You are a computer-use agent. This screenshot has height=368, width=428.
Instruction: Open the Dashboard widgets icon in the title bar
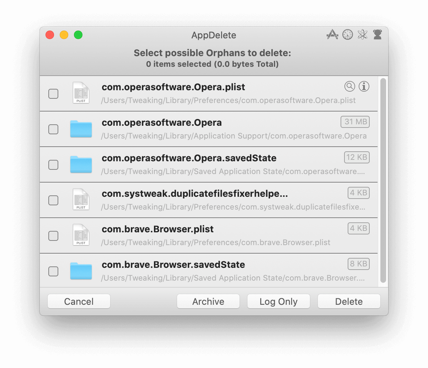[x=348, y=34]
